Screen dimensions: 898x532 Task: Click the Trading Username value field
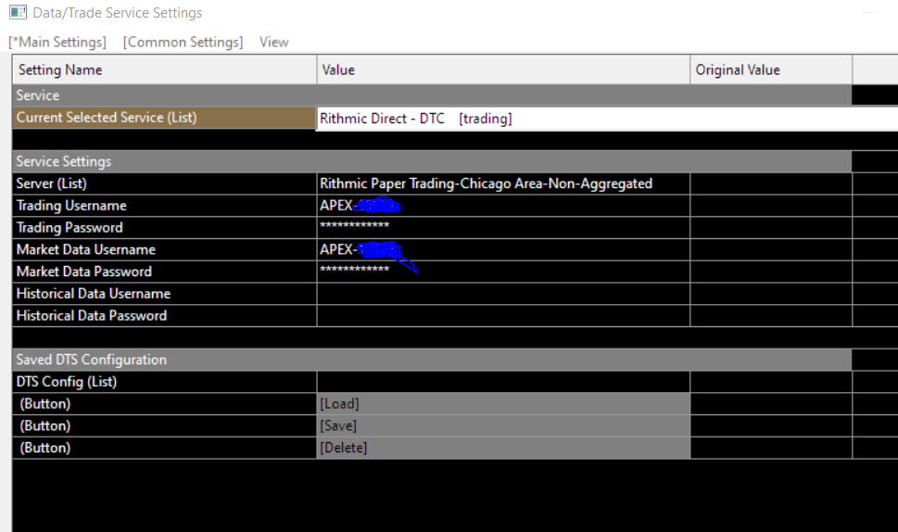coord(503,206)
